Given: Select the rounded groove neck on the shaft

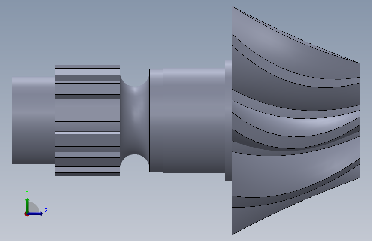Looking at the screenshot, I should click(x=135, y=120).
